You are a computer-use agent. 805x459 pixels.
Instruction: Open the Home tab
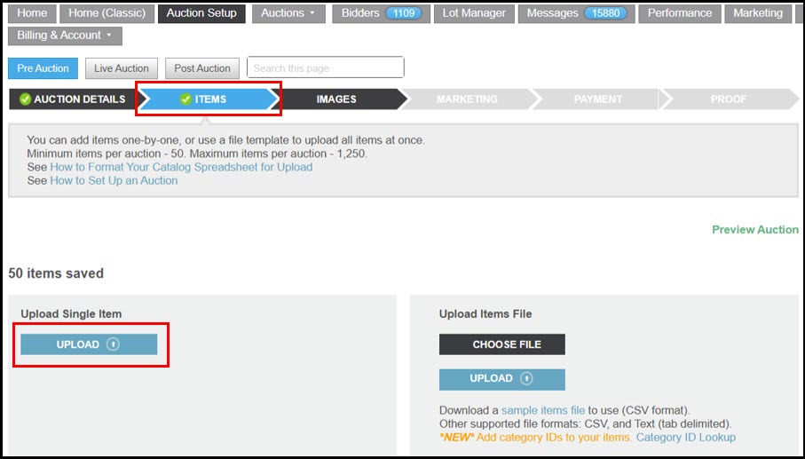pyautogui.click(x=32, y=13)
